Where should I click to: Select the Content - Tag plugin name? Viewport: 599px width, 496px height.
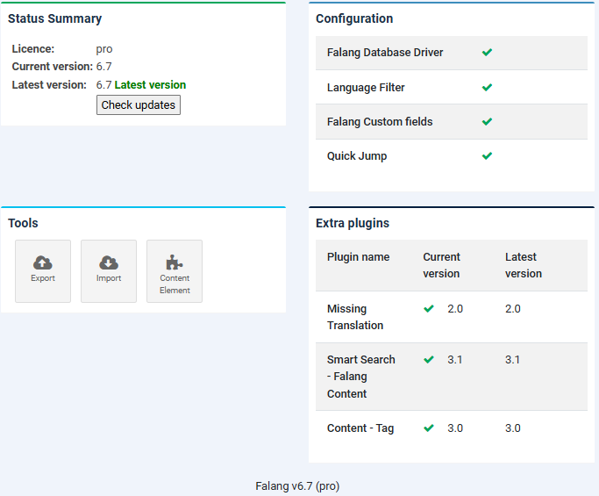coord(360,428)
